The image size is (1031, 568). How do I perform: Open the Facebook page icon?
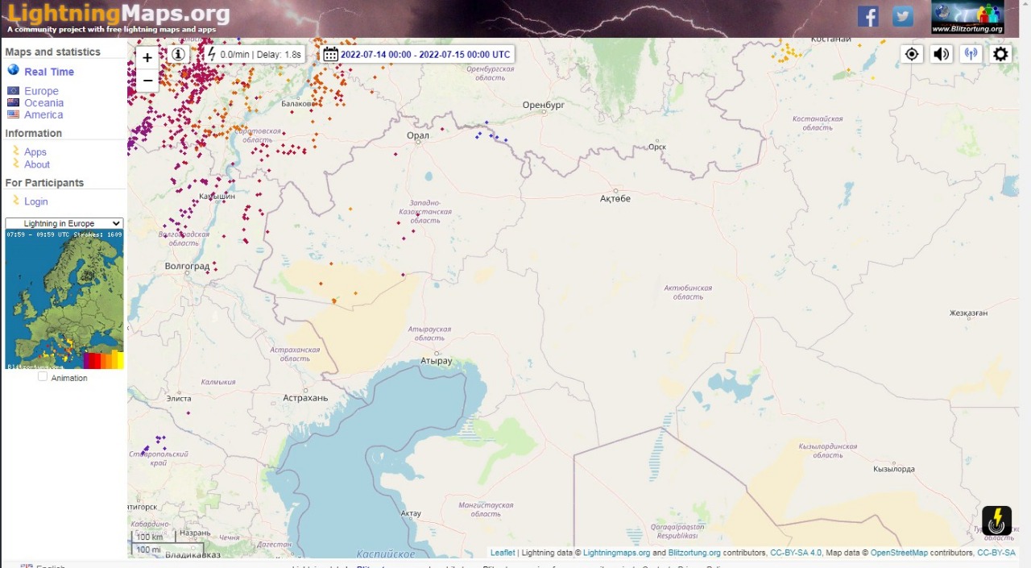pyautogui.click(x=867, y=16)
